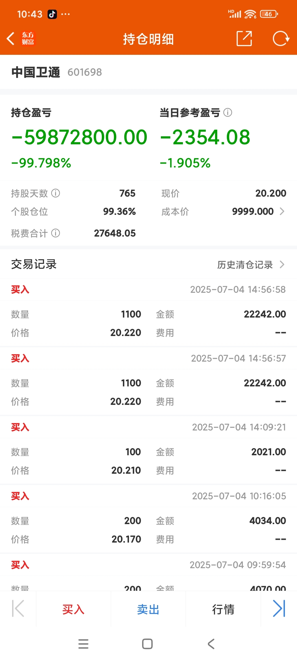Refresh position details with circular arrow
This screenshot has height=661, width=297.
(281, 39)
